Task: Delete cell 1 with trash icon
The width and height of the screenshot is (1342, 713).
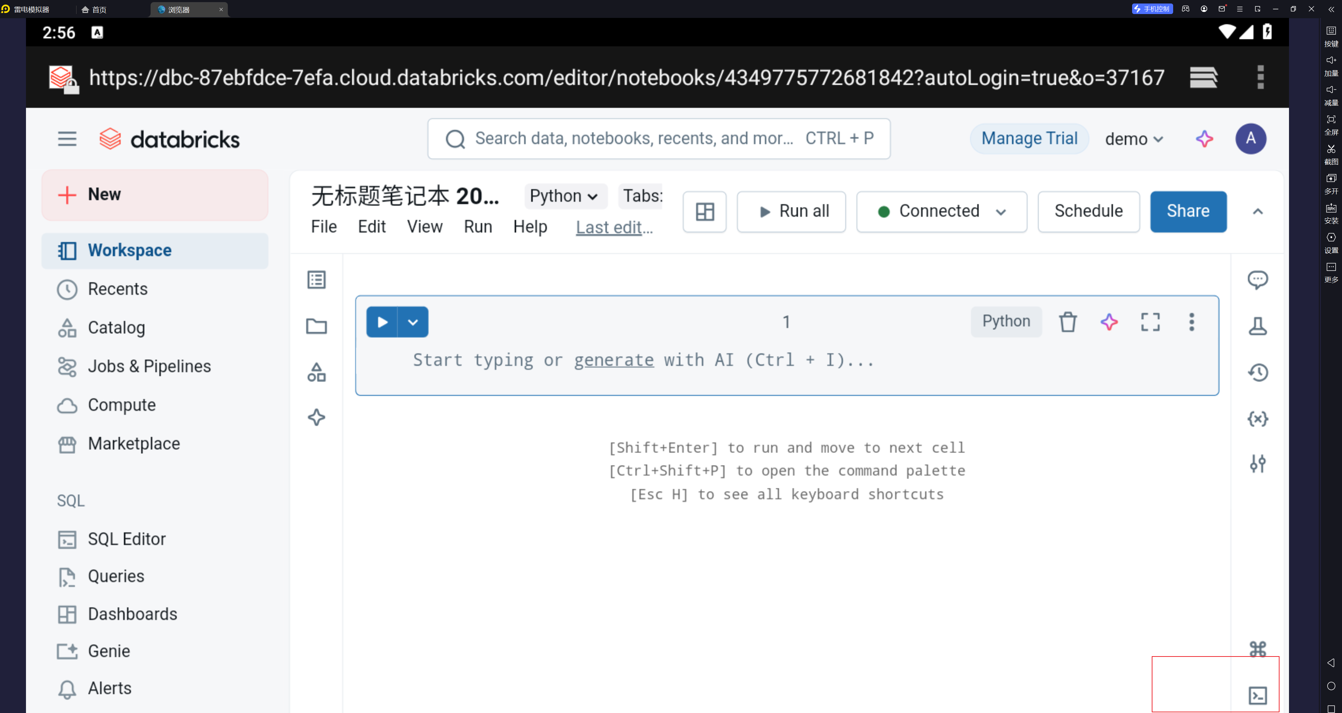Action: pos(1067,322)
